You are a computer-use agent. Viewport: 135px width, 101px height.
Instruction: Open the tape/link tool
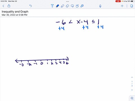(82, 6)
